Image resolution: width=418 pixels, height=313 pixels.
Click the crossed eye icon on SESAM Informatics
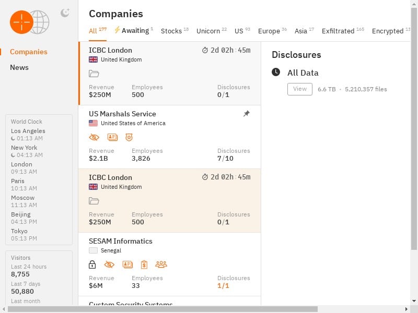(109, 264)
